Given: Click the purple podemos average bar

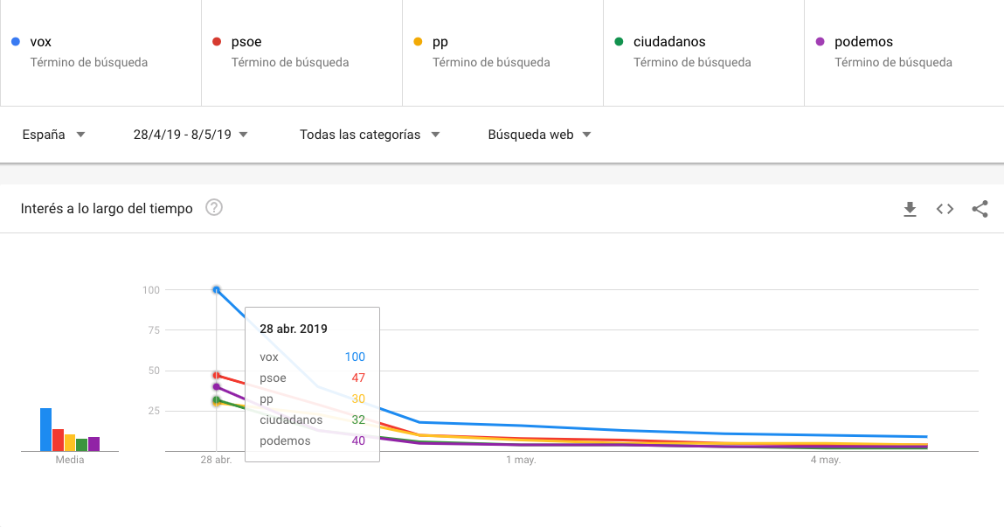Looking at the screenshot, I should coord(94,444).
